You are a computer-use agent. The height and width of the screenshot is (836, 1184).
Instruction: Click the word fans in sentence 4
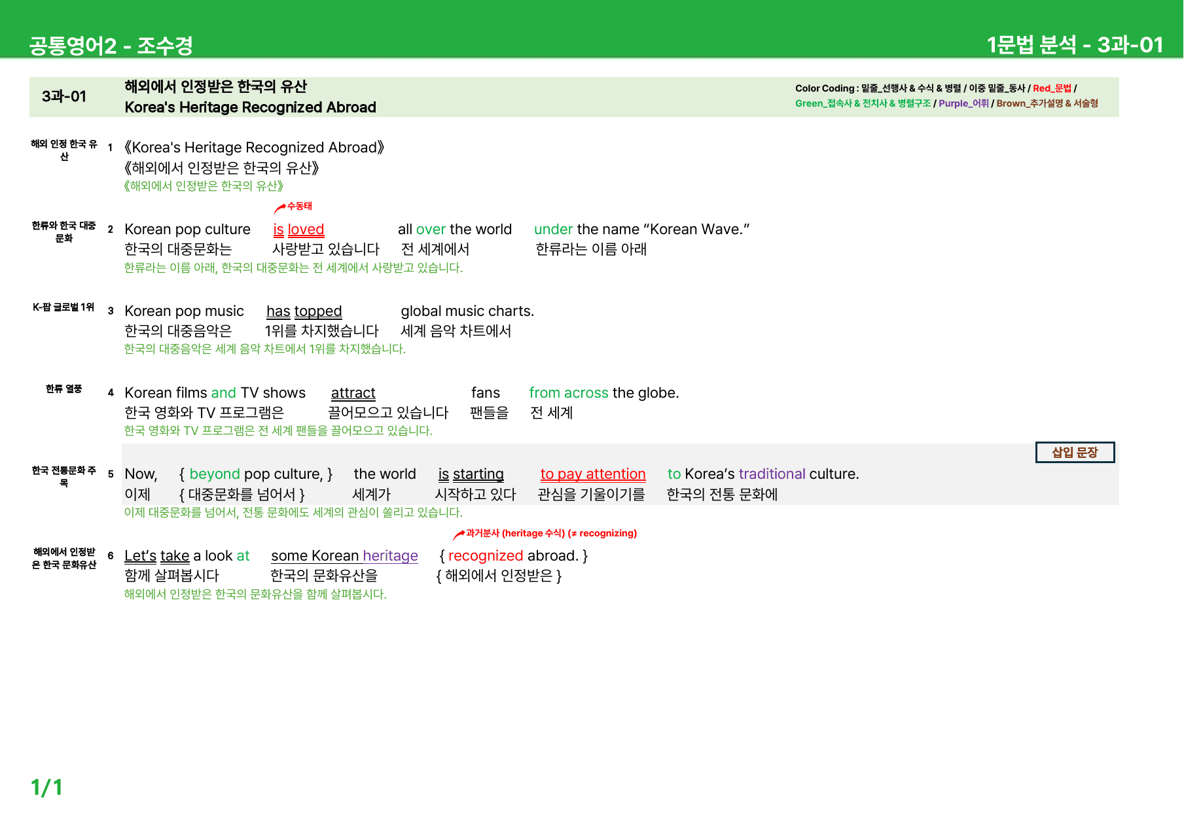[486, 393]
